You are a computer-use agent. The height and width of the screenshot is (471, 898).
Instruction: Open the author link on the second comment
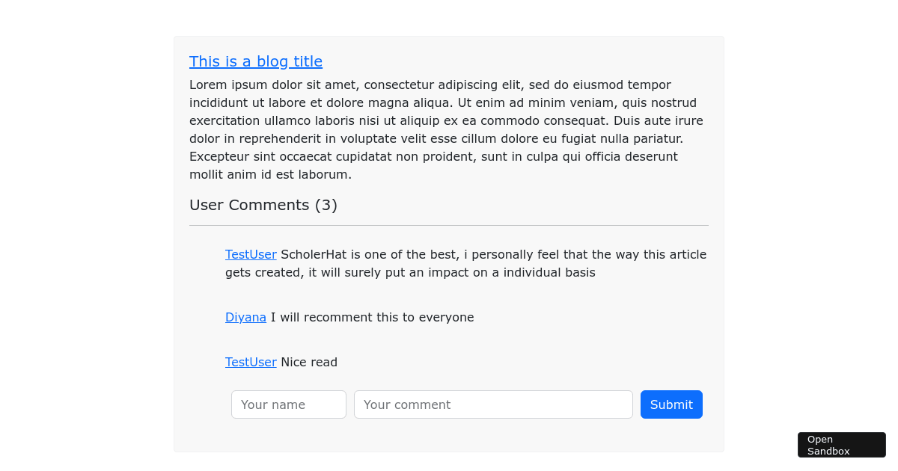[x=245, y=317]
